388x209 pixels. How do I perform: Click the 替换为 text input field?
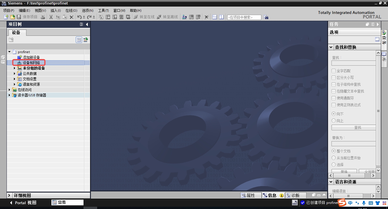click(x=354, y=144)
